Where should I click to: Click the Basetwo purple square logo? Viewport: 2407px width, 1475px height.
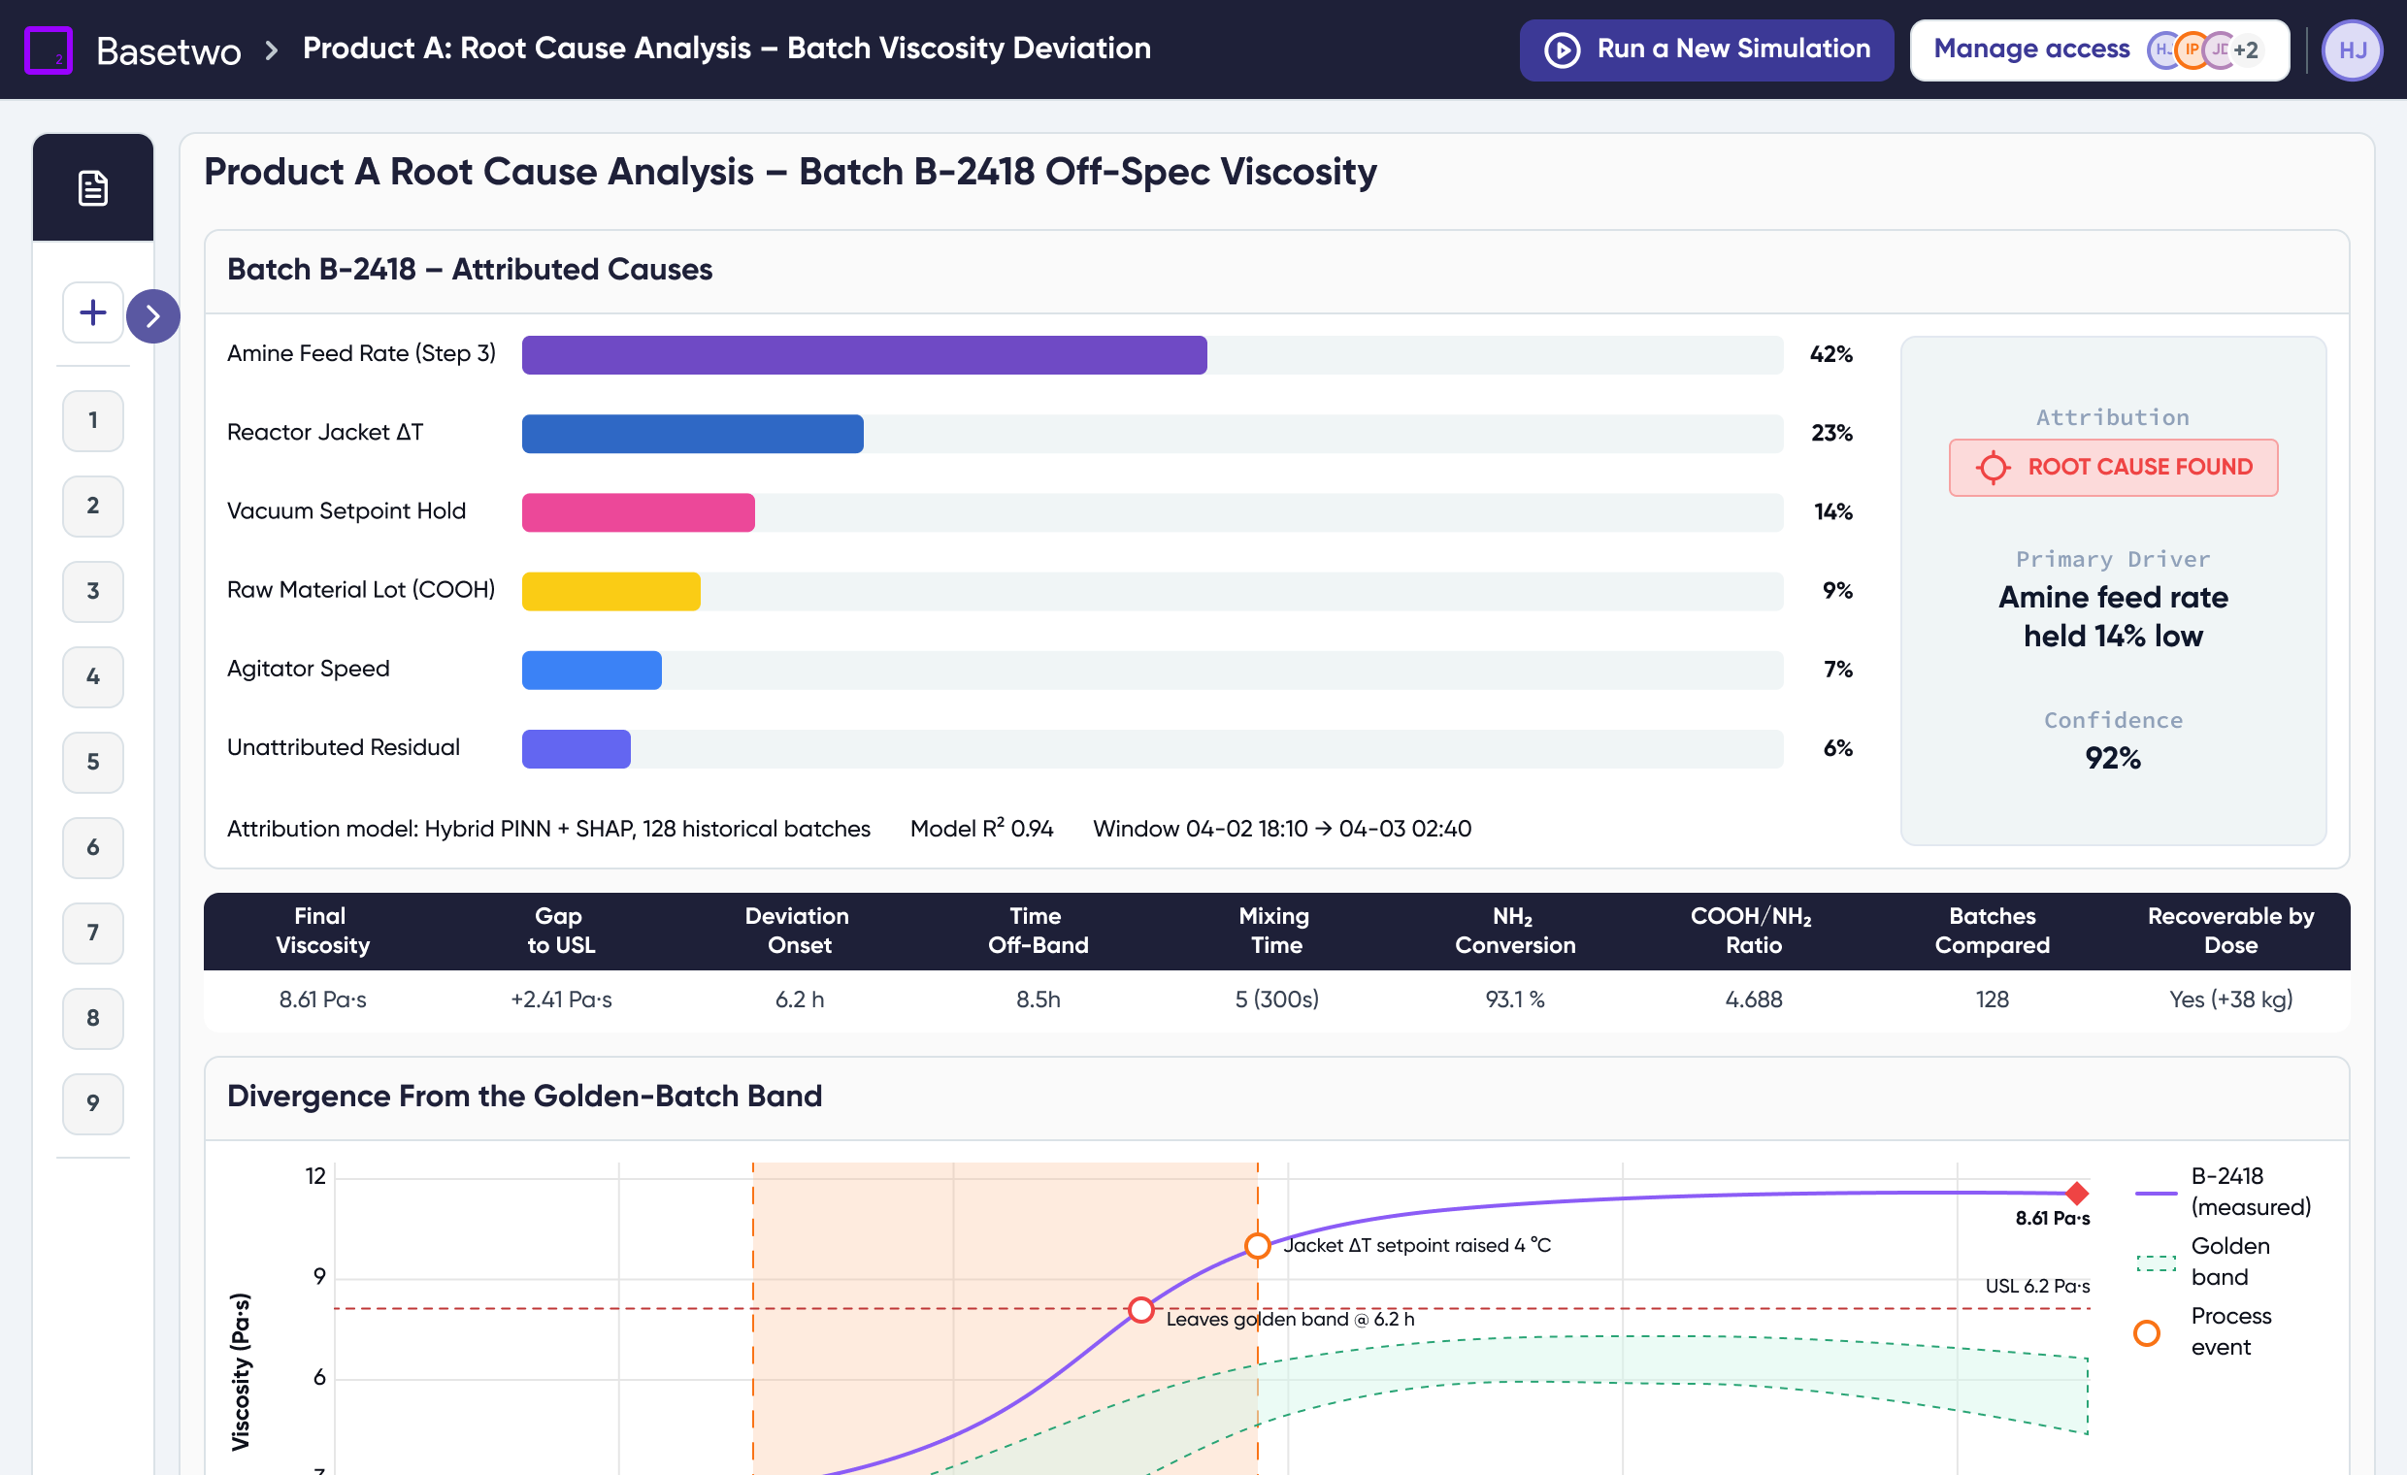48,49
